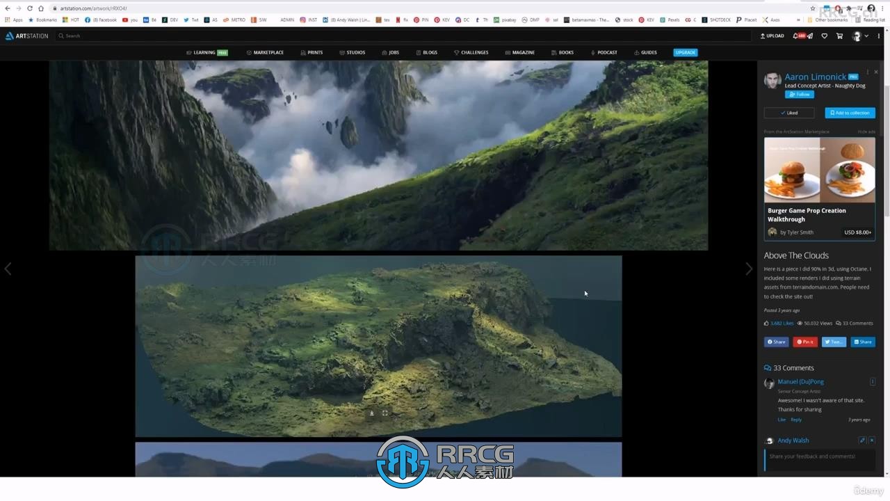Screen dimensions: 890x501
Task: Open Burger Game Prop Creation thumbnail
Action: 820,170
